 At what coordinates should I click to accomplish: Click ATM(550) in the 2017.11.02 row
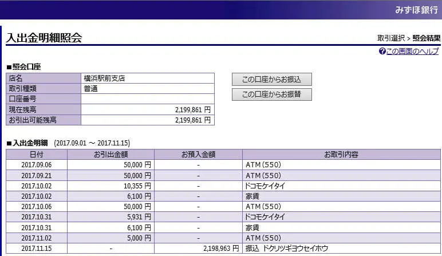point(263,238)
